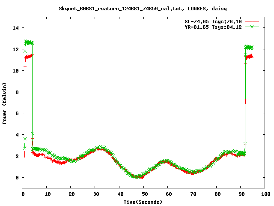
Task: Click the y-axis tick label 14
Action: click(16, 28)
